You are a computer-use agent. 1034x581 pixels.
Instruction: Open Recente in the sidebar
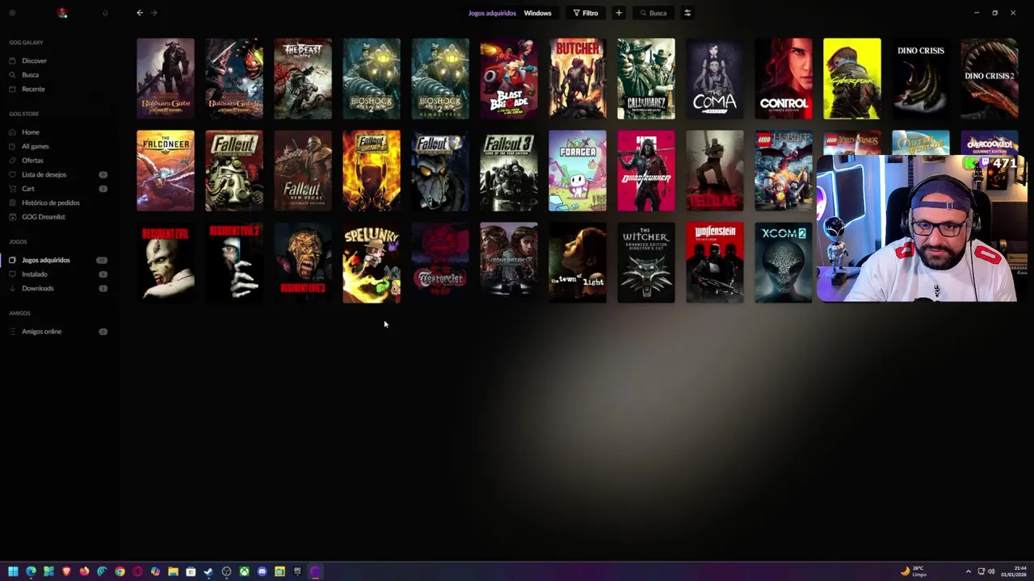[x=33, y=89]
